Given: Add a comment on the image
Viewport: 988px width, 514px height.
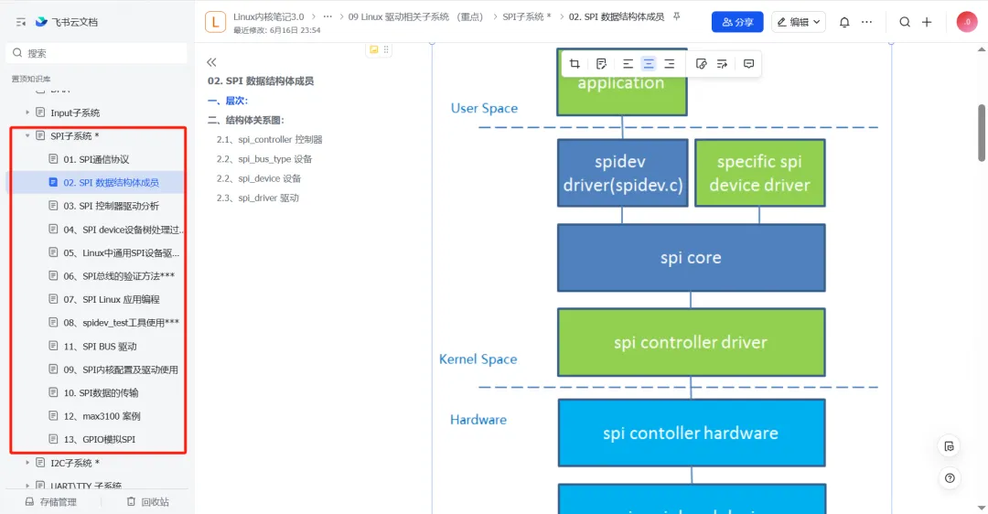Looking at the screenshot, I should click(x=748, y=64).
